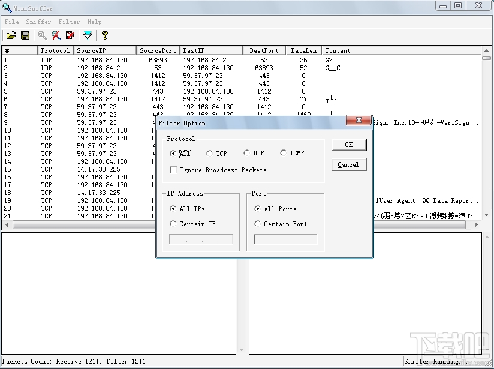Sort by the SourcePort column header
The image size is (494, 369).
158,50
